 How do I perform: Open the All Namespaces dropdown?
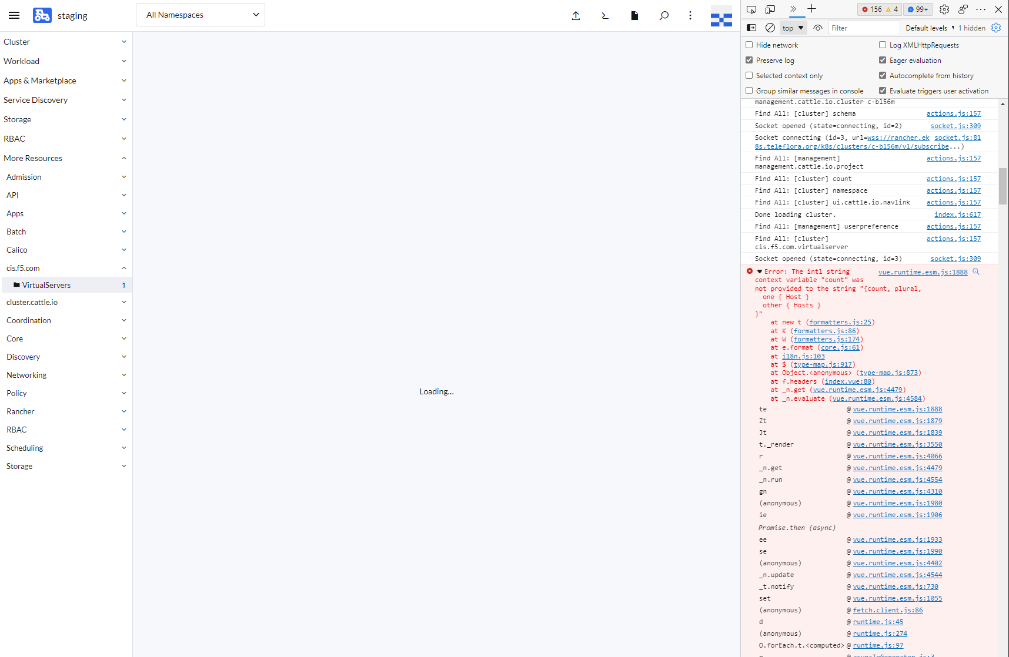200,15
